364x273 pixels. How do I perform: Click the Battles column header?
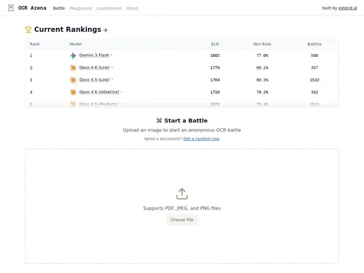coord(315,44)
